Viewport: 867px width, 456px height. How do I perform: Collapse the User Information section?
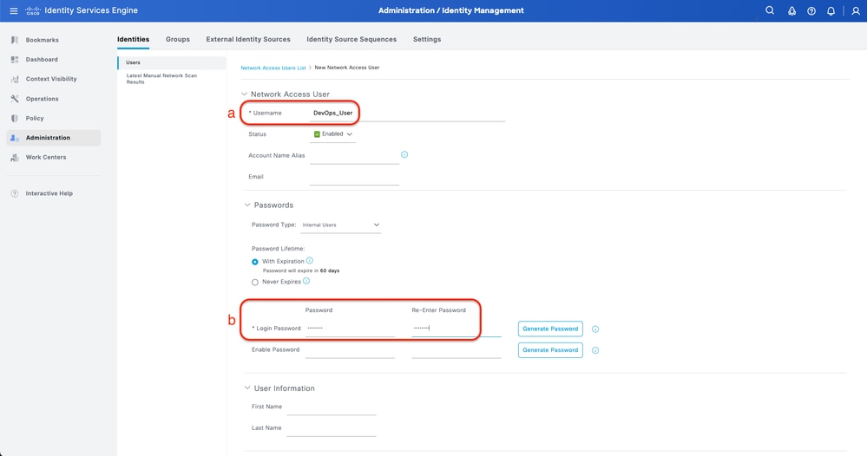coord(247,388)
